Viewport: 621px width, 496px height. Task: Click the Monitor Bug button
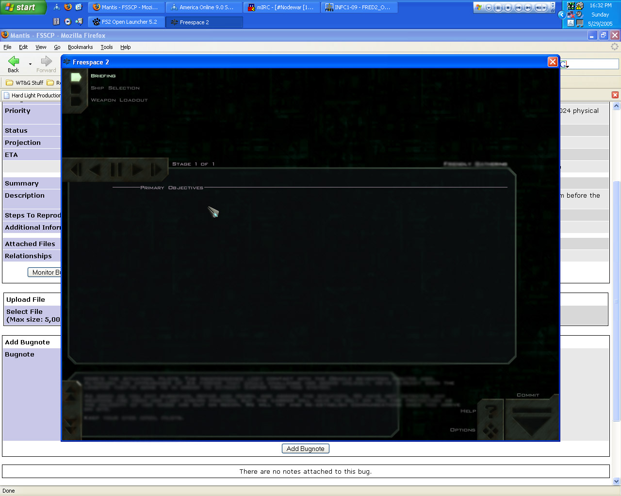(x=45, y=272)
